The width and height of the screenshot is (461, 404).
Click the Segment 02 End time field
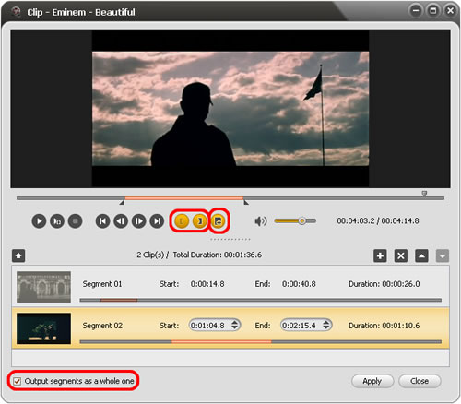pos(306,326)
